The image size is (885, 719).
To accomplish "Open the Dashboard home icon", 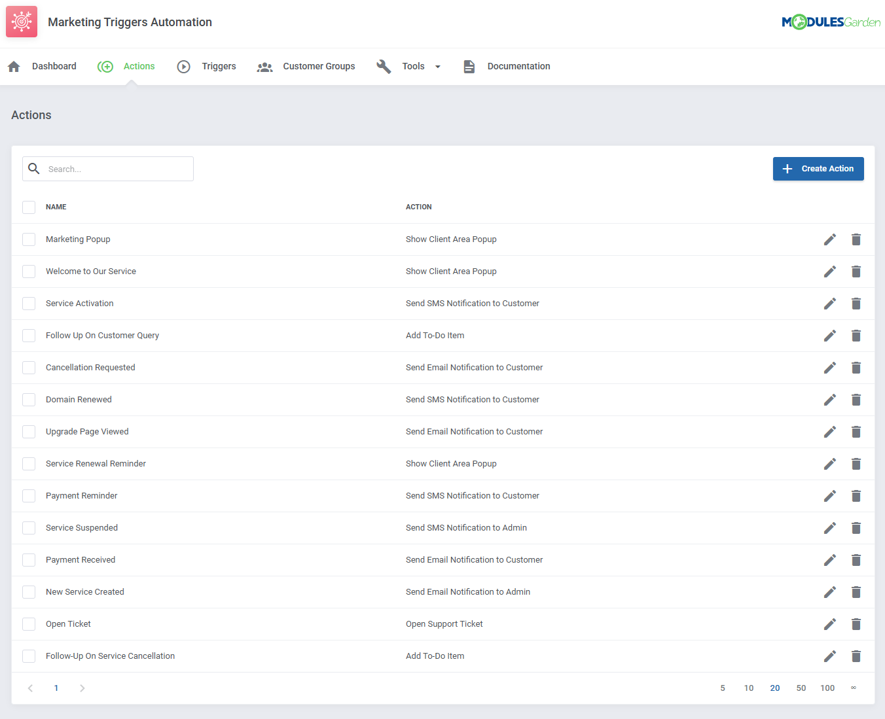I will (14, 66).
